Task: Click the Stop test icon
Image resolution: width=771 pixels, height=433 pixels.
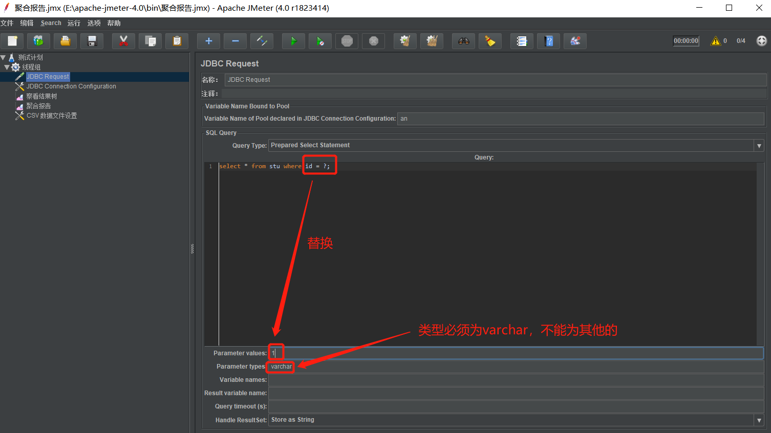Action: coord(347,41)
